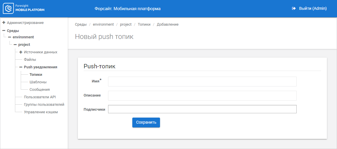
Task: Click into the Описание field
Action: point(202,96)
